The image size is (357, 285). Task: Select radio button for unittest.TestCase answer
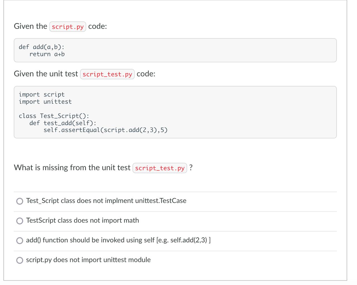point(20,201)
